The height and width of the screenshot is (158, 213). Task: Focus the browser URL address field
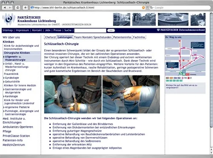click(x=88, y=8)
